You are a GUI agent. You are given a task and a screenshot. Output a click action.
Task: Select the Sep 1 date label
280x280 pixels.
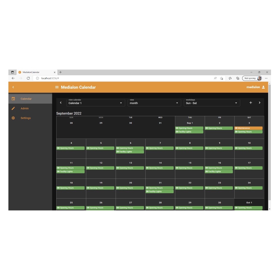click(x=190, y=123)
